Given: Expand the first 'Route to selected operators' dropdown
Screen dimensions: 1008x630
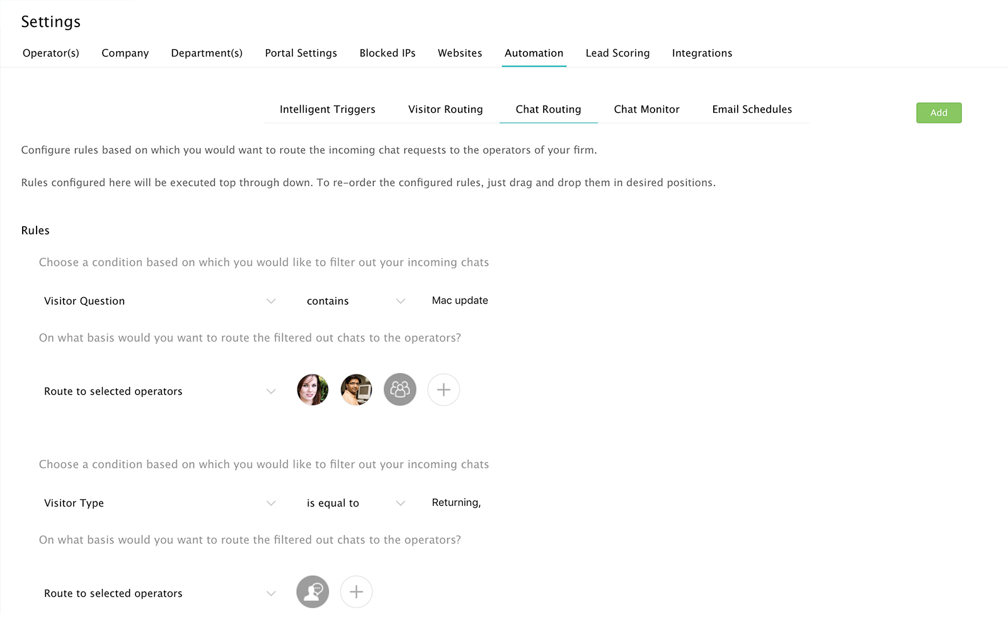Looking at the screenshot, I should point(160,391).
